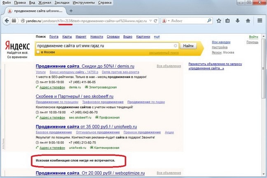Bookmark this page with the star icon
Screen dimensions: 267x178
218,21
